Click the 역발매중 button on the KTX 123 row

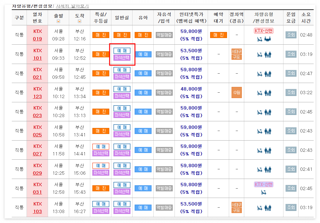coord(164,92)
